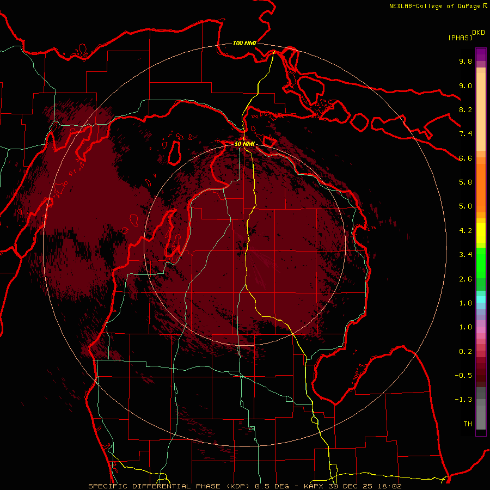The height and width of the screenshot is (490, 490).
Task: Click the DKD label above the color scale
Action: 479,33
